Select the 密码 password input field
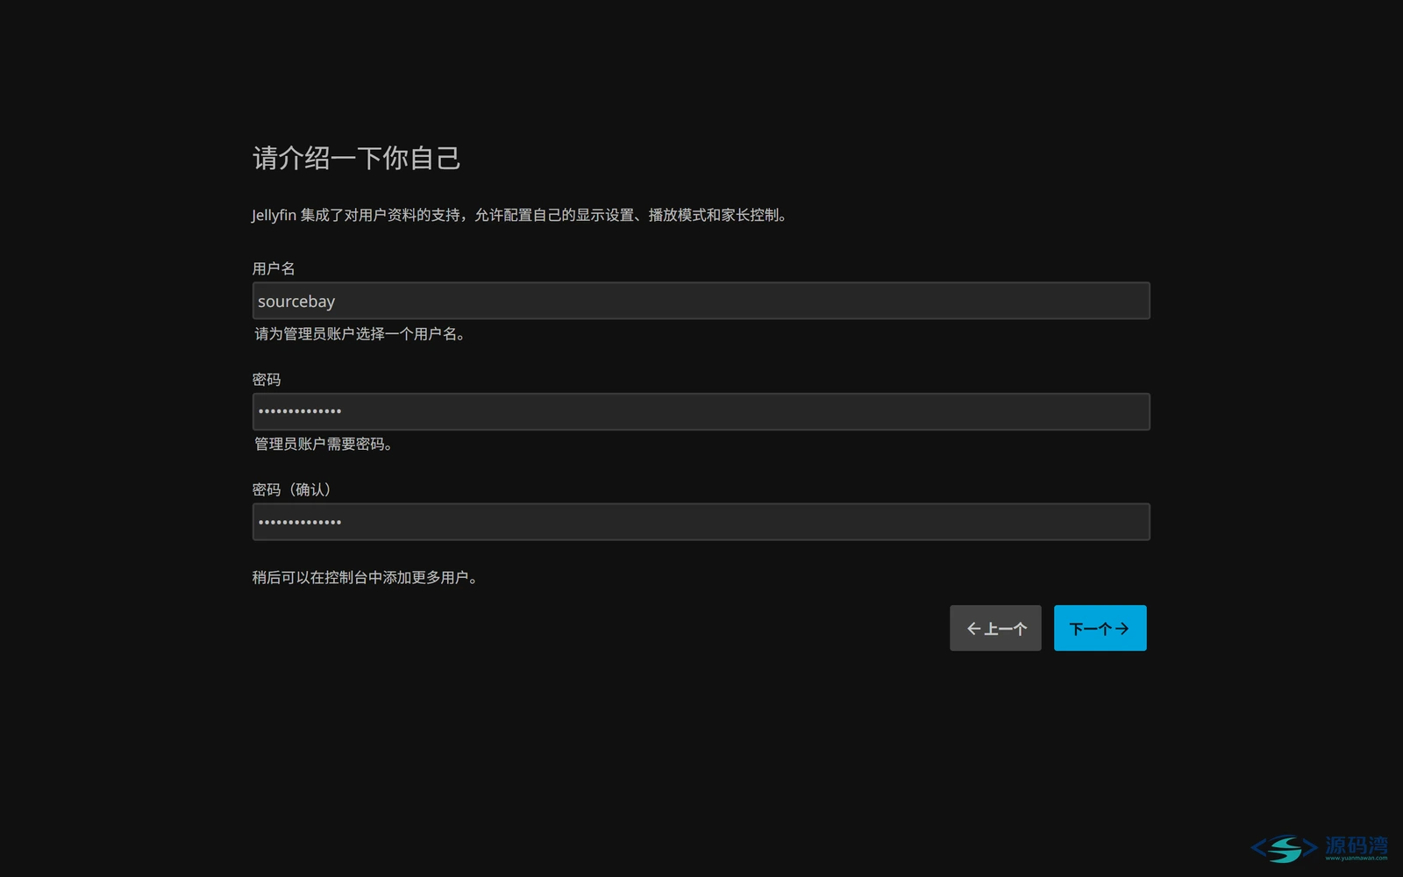Image resolution: width=1403 pixels, height=877 pixels. coord(701,411)
